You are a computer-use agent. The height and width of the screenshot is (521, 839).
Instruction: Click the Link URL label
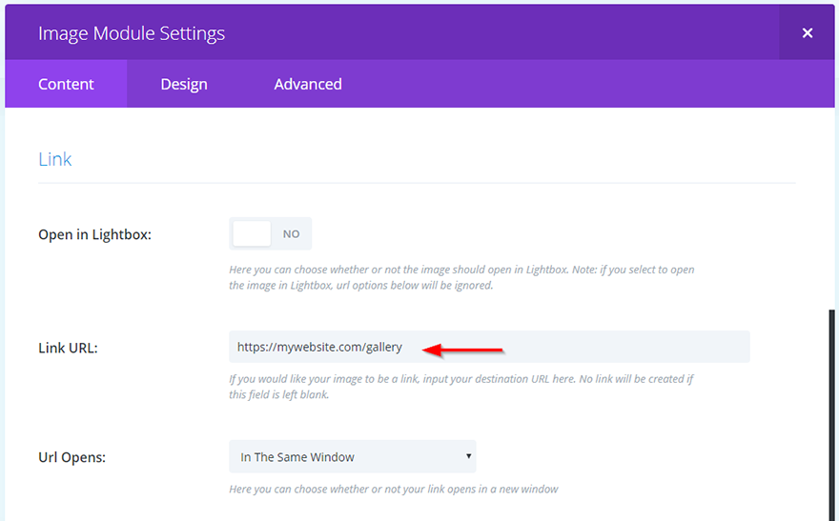(x=68, y=348)
